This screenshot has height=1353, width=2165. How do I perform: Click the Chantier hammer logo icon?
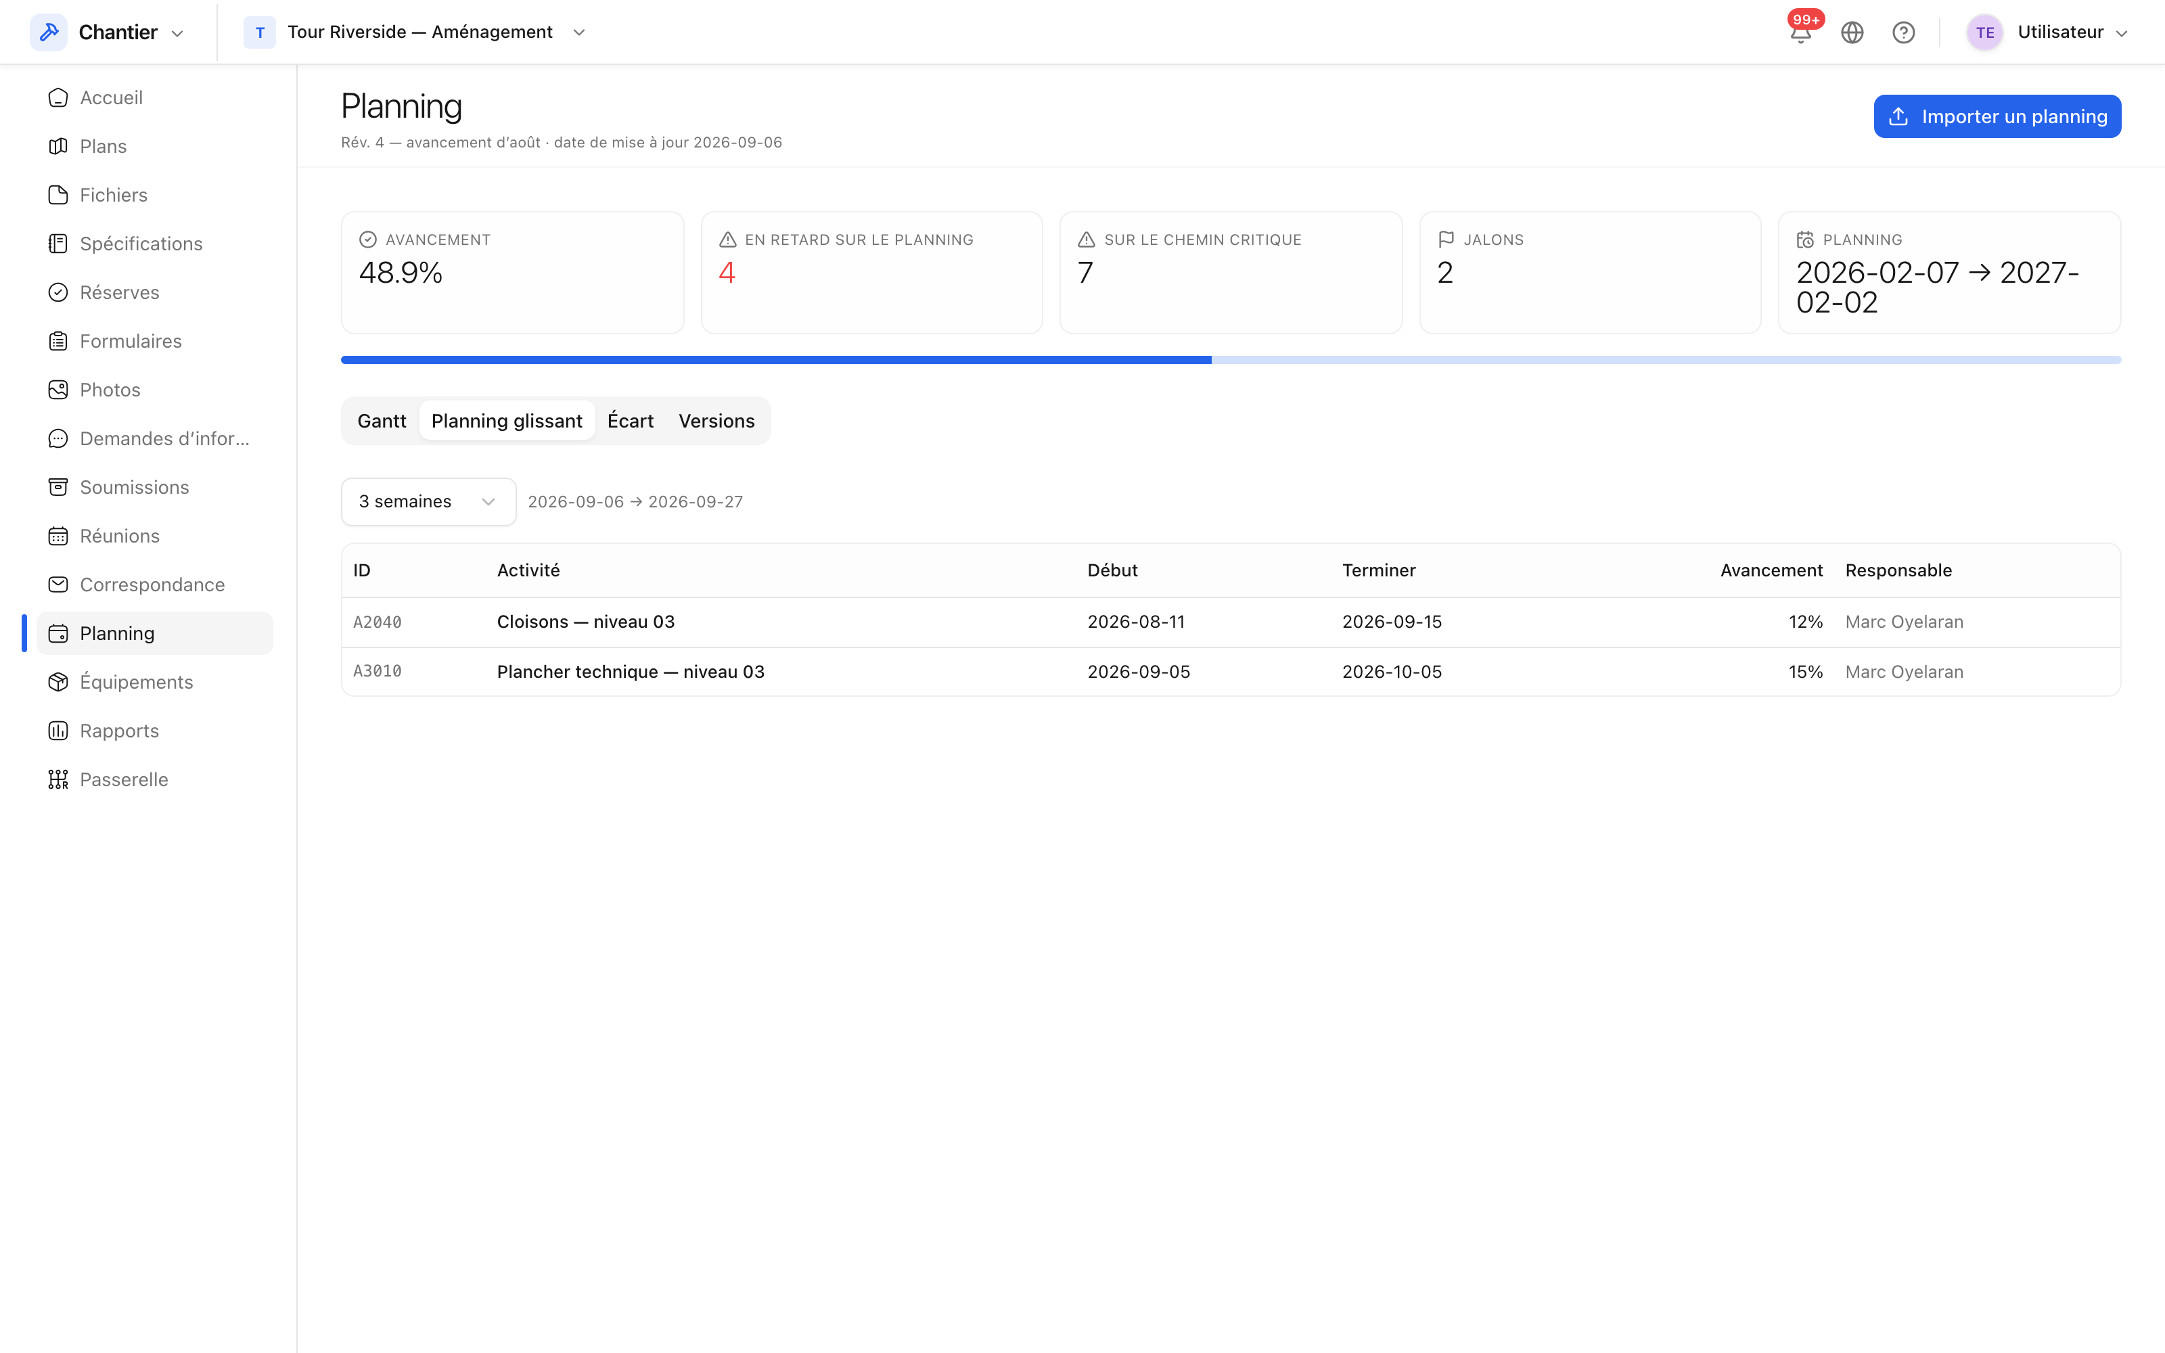pyautogui.click(x=48, y=32)
